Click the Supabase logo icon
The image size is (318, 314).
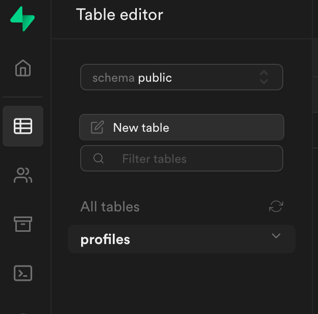22,19
